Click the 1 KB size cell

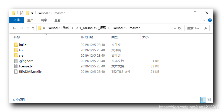[156, 61]
